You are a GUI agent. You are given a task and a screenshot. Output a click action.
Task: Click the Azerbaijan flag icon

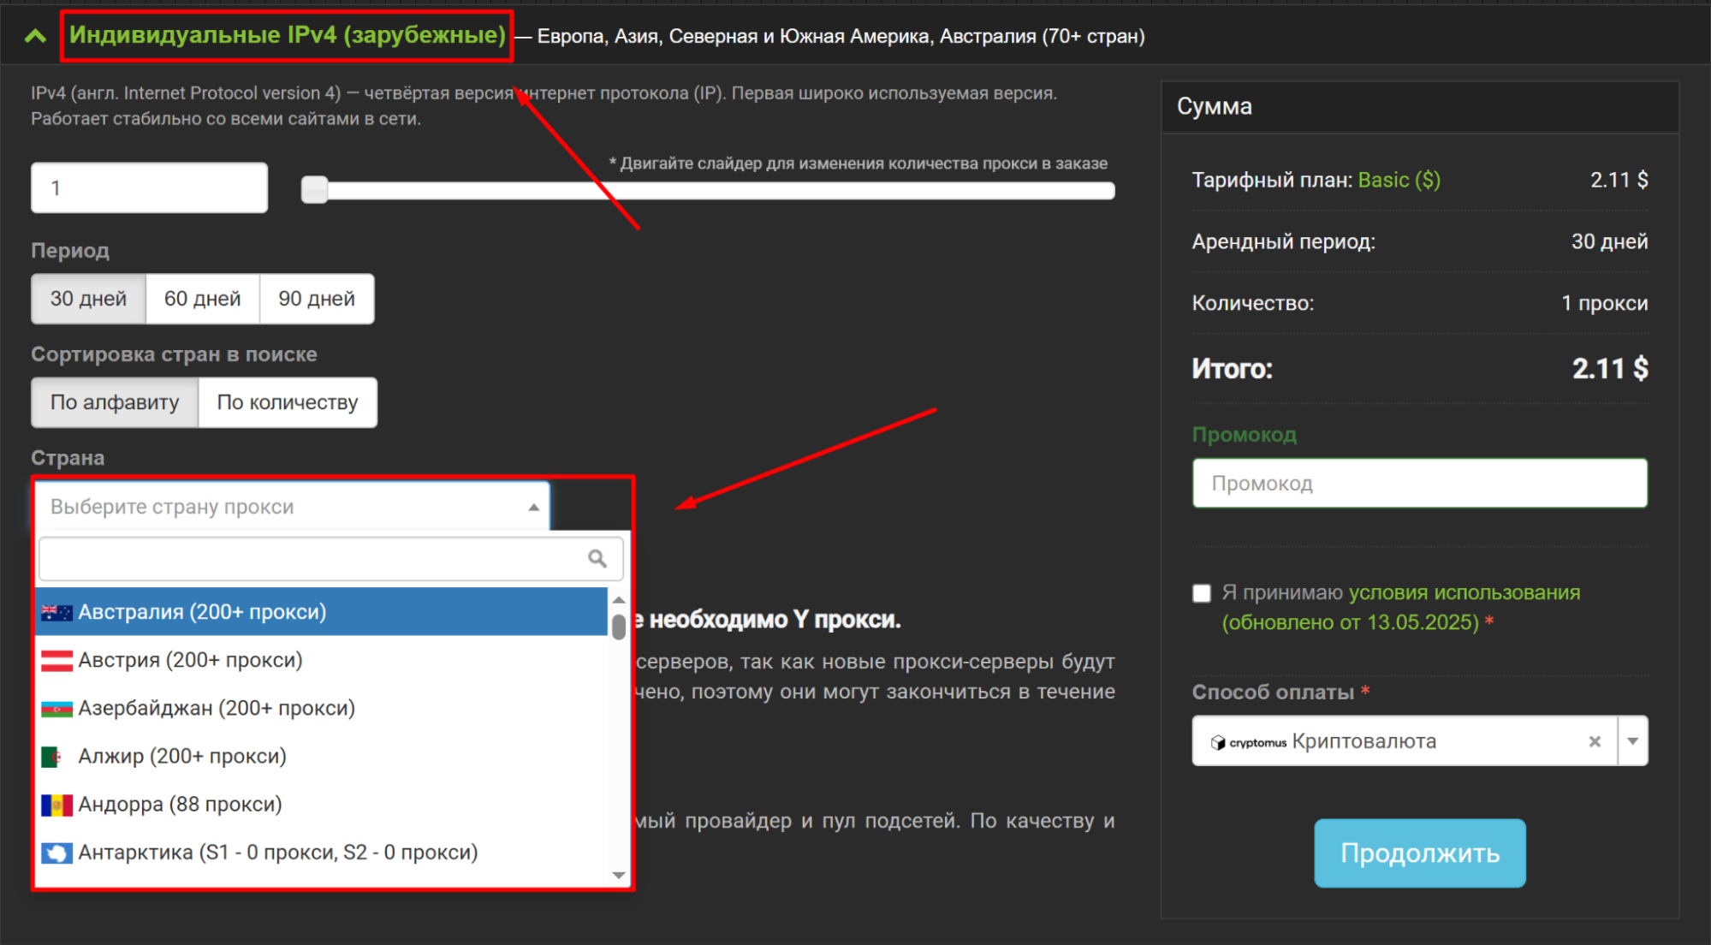(56, 709)
